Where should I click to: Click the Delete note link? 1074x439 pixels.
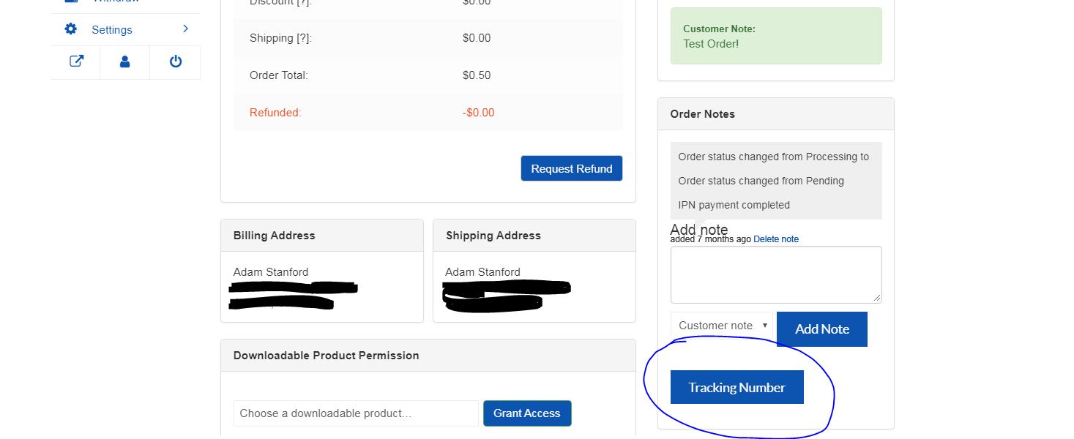(x=776, y=239)
